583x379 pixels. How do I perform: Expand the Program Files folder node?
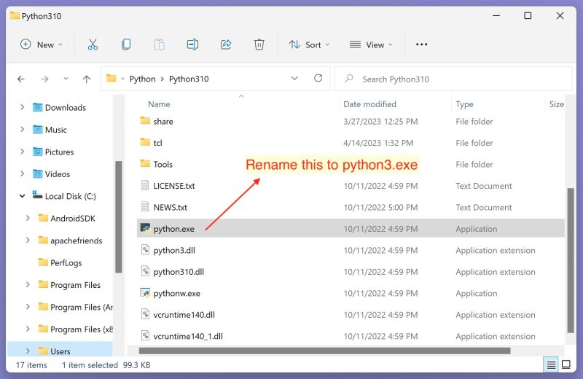click(x=28, y=284)
